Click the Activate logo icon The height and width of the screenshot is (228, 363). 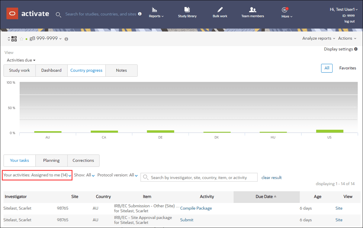click(12, 14)
